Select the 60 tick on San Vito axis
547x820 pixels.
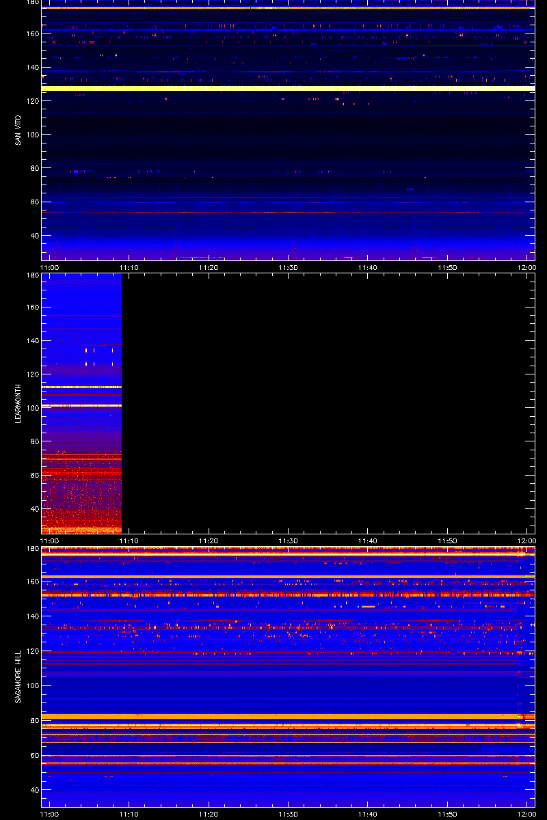[34, 202]
